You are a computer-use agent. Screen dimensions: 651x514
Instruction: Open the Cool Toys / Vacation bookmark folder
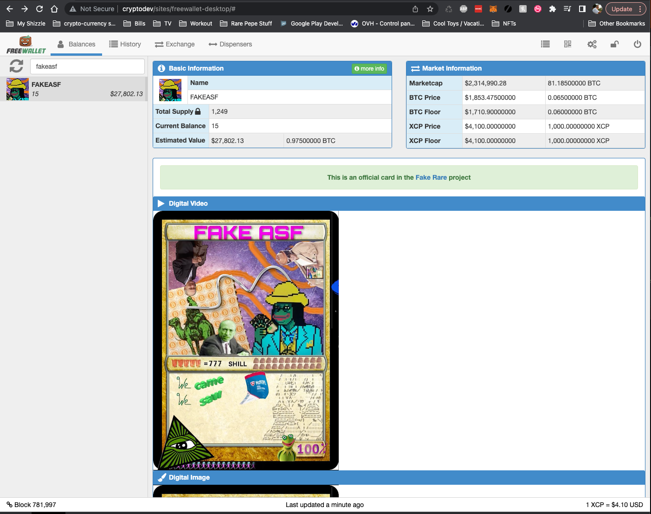[453, 23]
